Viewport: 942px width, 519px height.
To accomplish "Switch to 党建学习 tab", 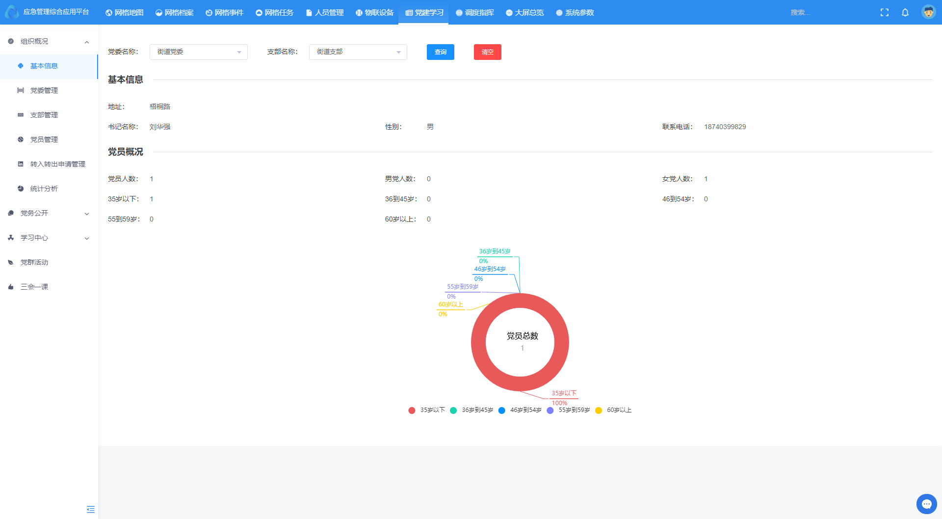I will click(x=424, y=12).
